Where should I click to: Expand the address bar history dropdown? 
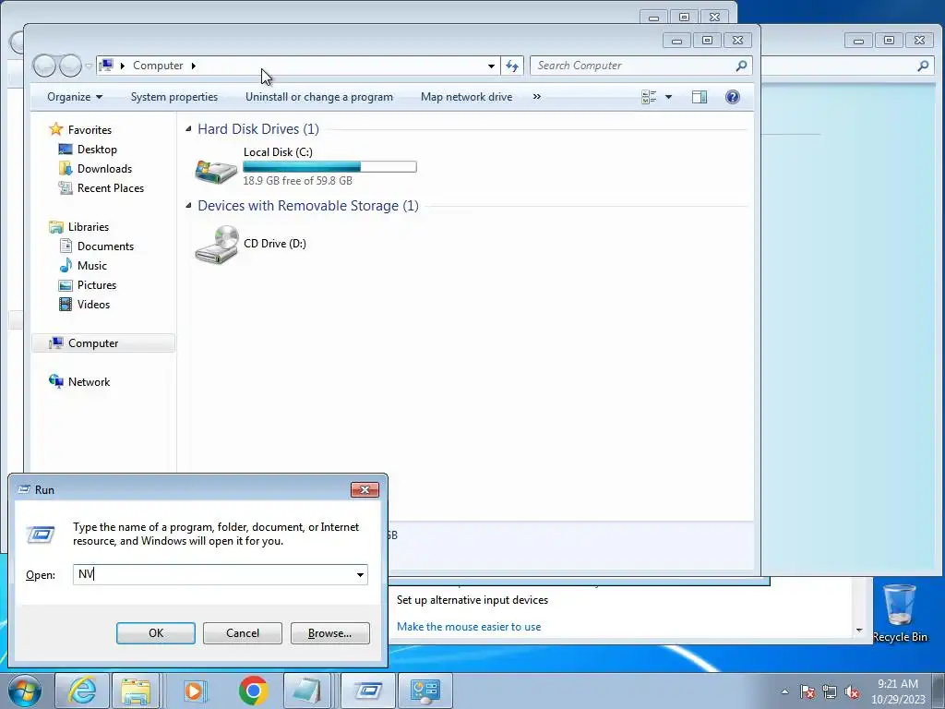pos(491,66)
